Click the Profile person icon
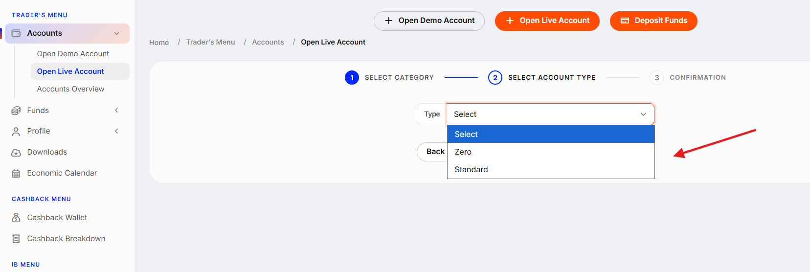810x272 pixels. point(16,131)
